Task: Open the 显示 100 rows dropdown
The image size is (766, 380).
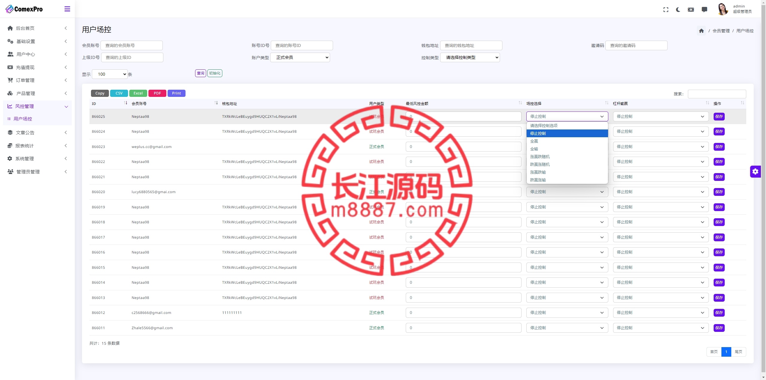Action: (110, 74)
